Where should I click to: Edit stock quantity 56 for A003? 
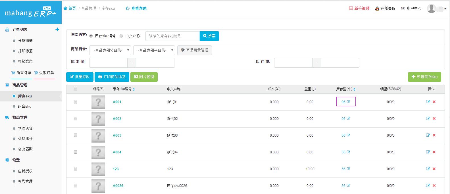(x=349, y=135)
